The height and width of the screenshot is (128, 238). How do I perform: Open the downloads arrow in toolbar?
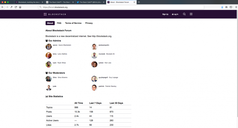[x=222, y=7]
